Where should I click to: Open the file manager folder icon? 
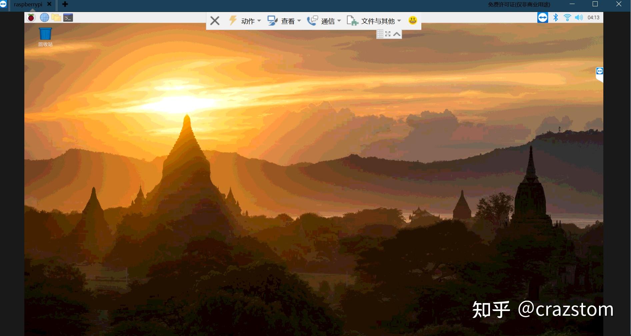coord(56,18)
